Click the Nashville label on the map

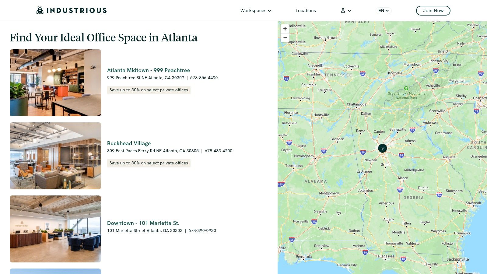pyautogui.click(x=316, y=66)
